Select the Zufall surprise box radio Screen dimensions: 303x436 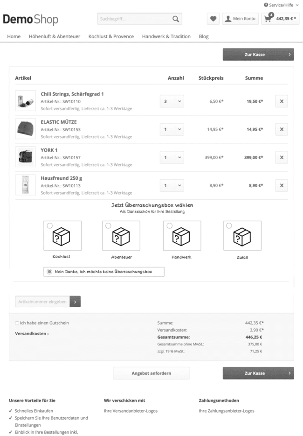coord(229,226)
